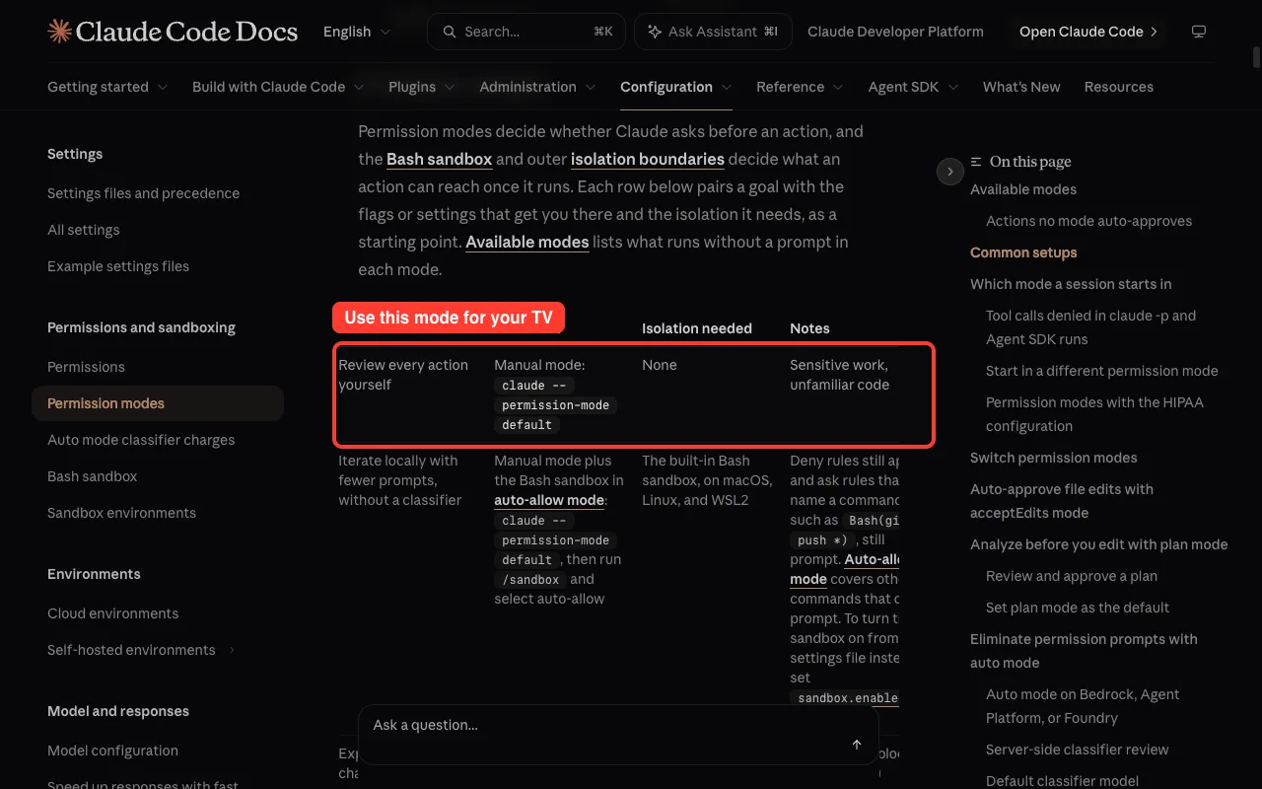
Task: Select Permission modes in sidebar
Action: pyautogui.click(x=158, y=403)
